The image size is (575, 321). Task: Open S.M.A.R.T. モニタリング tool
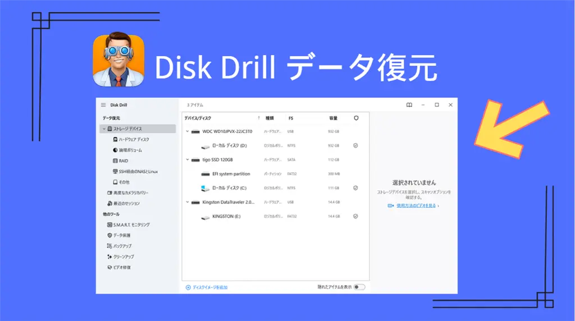pos(131,224)
